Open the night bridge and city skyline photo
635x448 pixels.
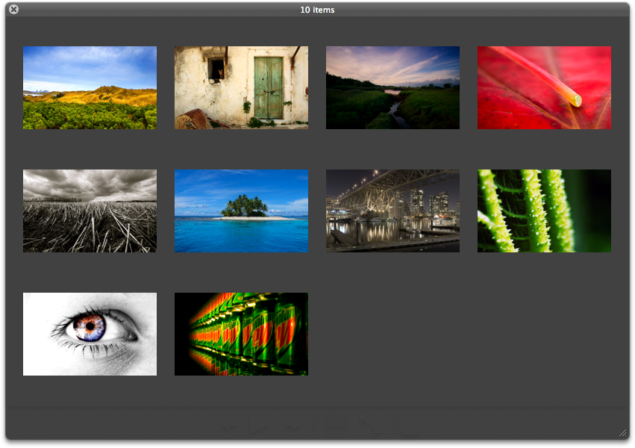click(392, 211)
